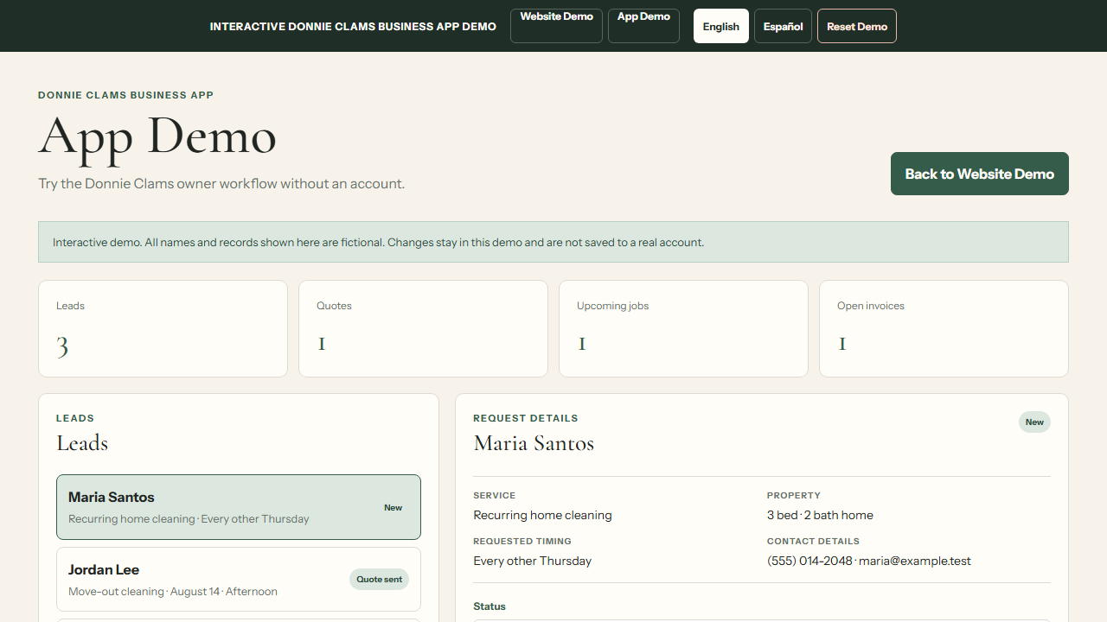Click the "Try the Donnie Clams owner workflow" subtitle
Viewport: 1107px width, 622px height.
click(221, 184)
